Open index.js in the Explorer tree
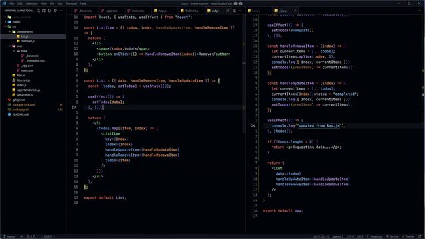Screen dimensions: 425x239 pos(33,85)
